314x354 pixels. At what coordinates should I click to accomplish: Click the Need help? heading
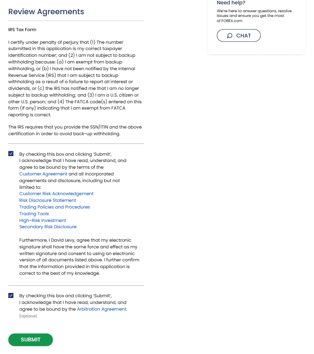coord(231,3)
